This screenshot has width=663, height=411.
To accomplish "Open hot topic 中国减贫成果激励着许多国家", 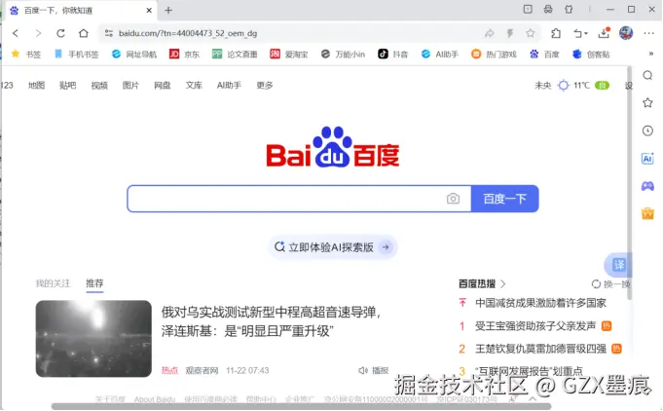I will pos(540,303).
